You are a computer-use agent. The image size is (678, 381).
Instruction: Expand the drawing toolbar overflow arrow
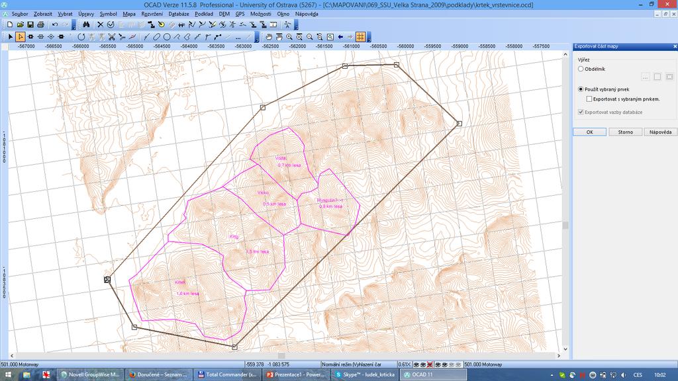click(257, 38)
